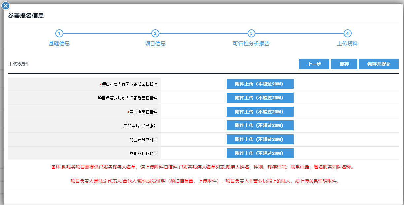Screen dimensions: 404x205
Task: Upload attachment for 项目负责人身份证正反面扫描件
Action: [x=260, y=84]
